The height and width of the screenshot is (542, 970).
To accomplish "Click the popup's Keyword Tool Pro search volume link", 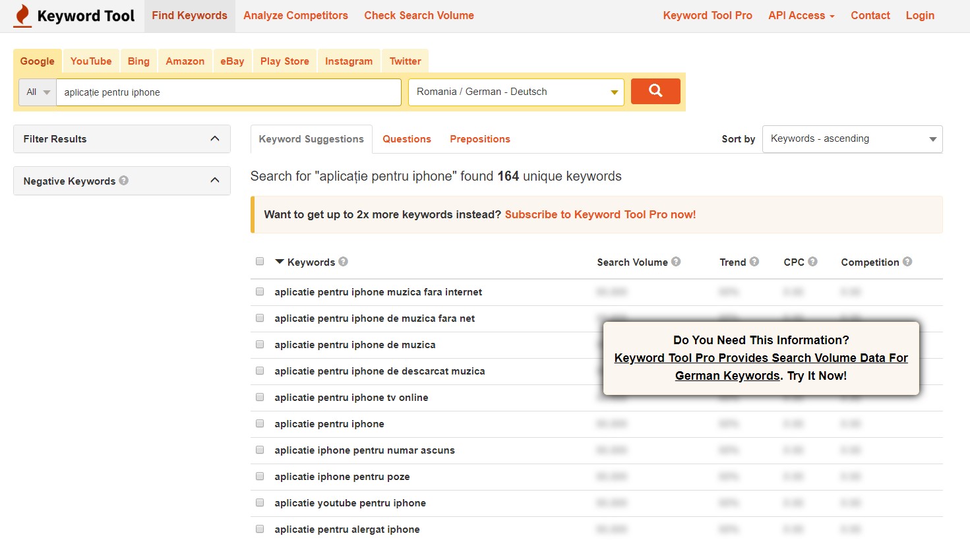I will tap(761, 367).
